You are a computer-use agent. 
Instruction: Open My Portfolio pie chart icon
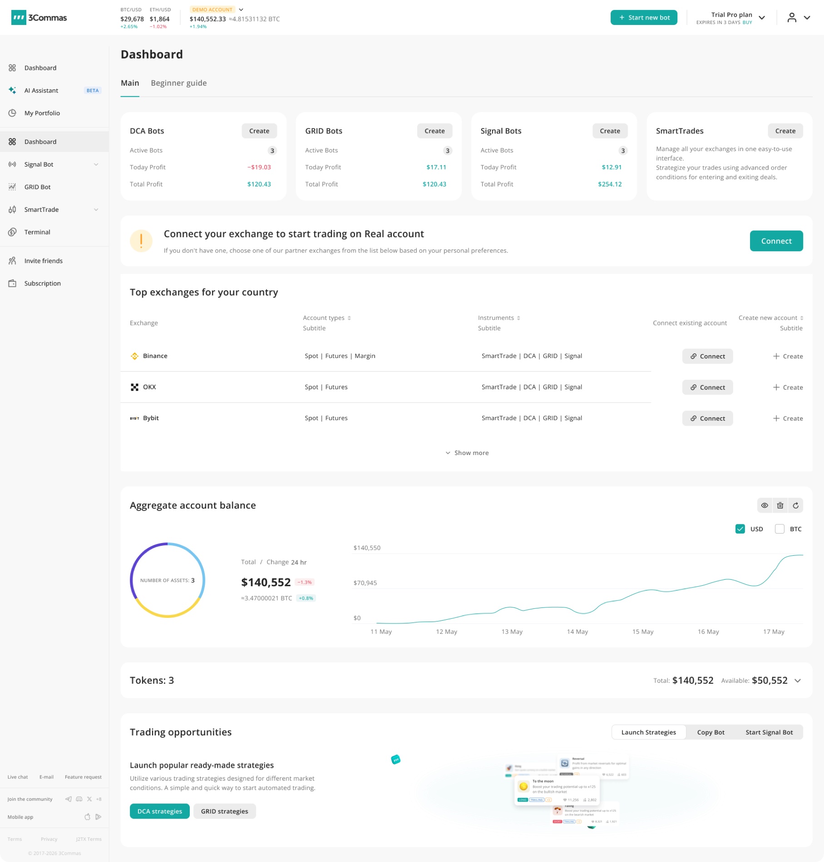pos(12,113)
